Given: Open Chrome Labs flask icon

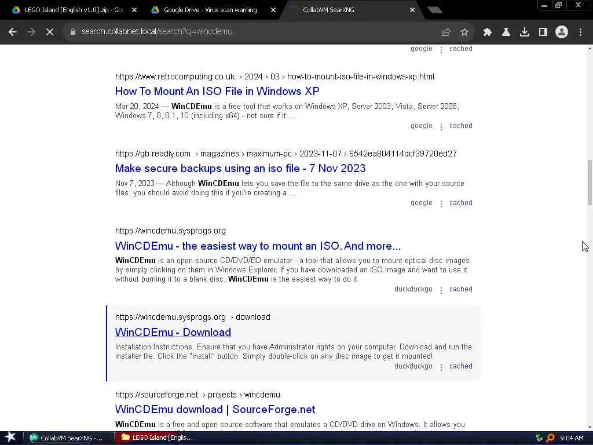Looking at the screenshot, I should click(x=506, y=32).
